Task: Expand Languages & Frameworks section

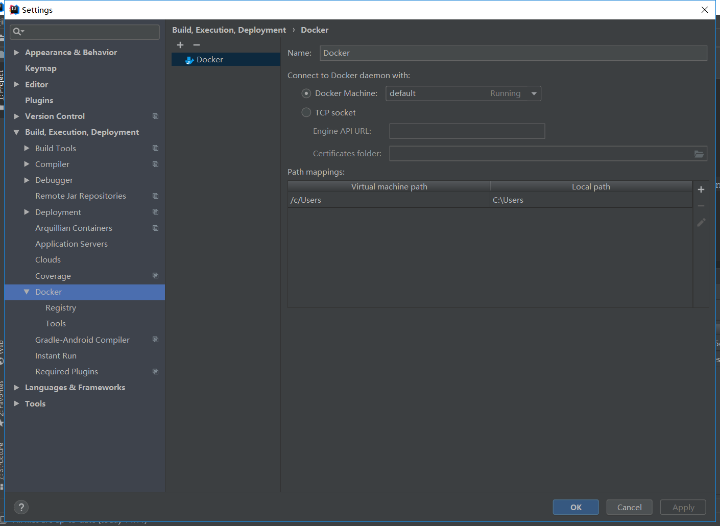Action: point(16,388)
